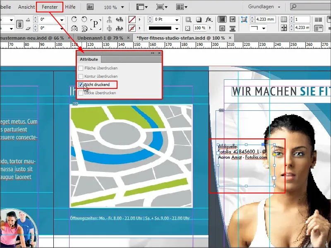
Task: Rotate selection 90° clockwise
Action: [x=74, y=19]
